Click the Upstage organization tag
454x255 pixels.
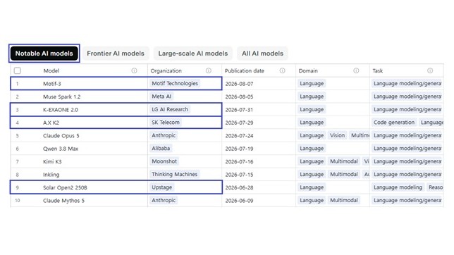click(162, 187)
